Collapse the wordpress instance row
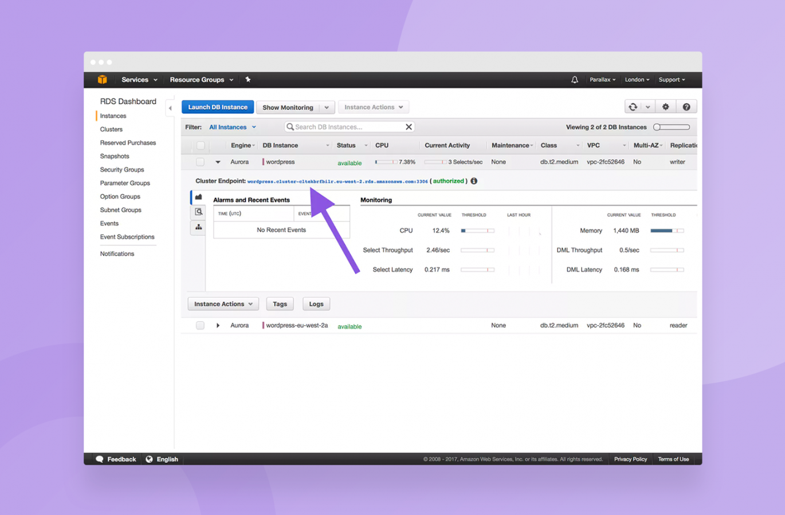Image resolution: width=785 pixels, height=515 pixels. [218, 163]
